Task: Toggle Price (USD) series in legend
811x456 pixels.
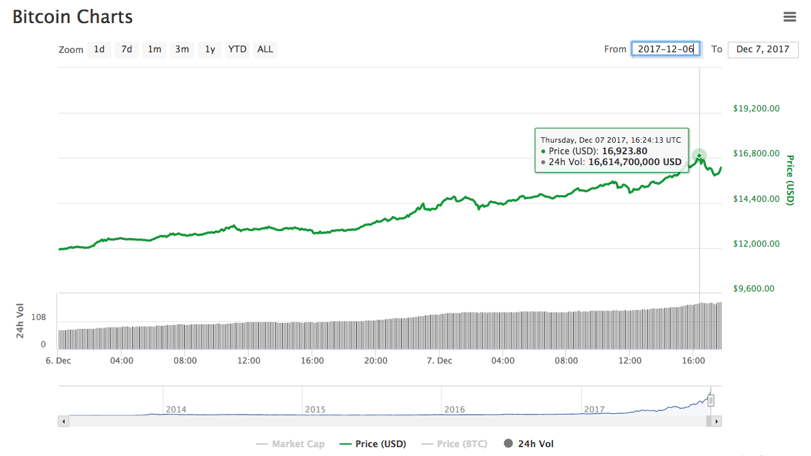Action: coord(373,444)
